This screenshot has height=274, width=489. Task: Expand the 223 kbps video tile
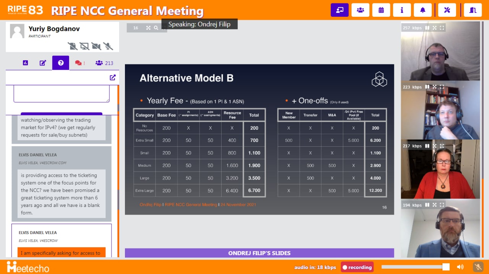[x=434, y=87]
